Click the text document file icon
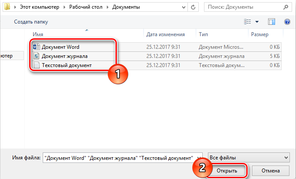The width and height of the screenshot is (296, 179). (x=37, y=65)
